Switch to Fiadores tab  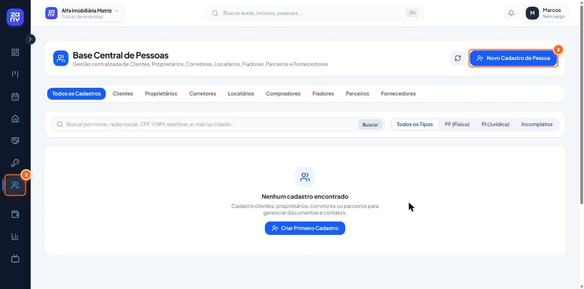(x=323, y=94)
